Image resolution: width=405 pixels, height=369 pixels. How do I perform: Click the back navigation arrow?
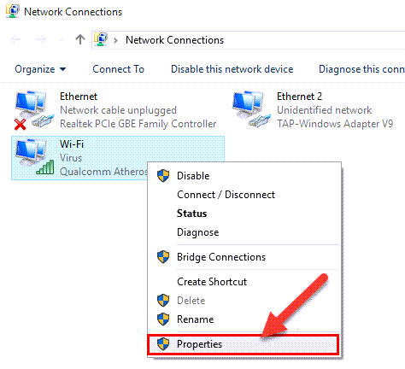pyautogui.click(x=15, y=39)
